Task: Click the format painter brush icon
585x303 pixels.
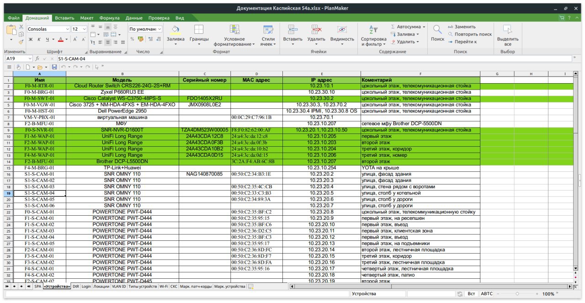Action: (x=21, y=42)
